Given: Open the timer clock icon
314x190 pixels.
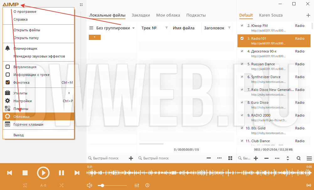Looking at the screenshot, I should point(147,185).
